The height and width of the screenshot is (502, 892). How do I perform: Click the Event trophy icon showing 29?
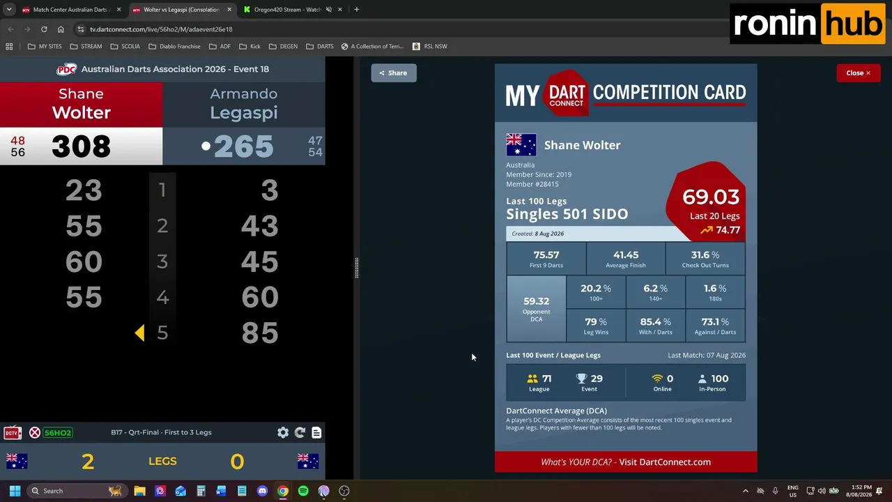(581, 379)
